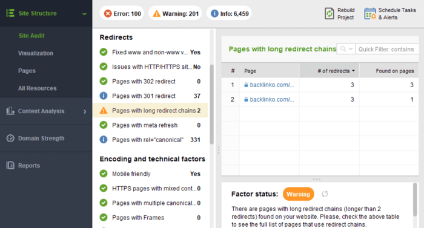Click green check beside Pages with multiple canonical
This screenshot has height=228, width=424.
pos(104,203)
